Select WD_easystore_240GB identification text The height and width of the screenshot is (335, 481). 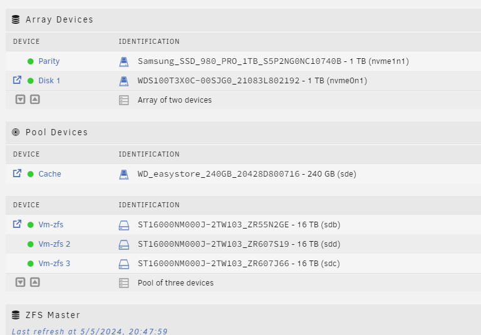pyautogui.click(x=247, y=174)
